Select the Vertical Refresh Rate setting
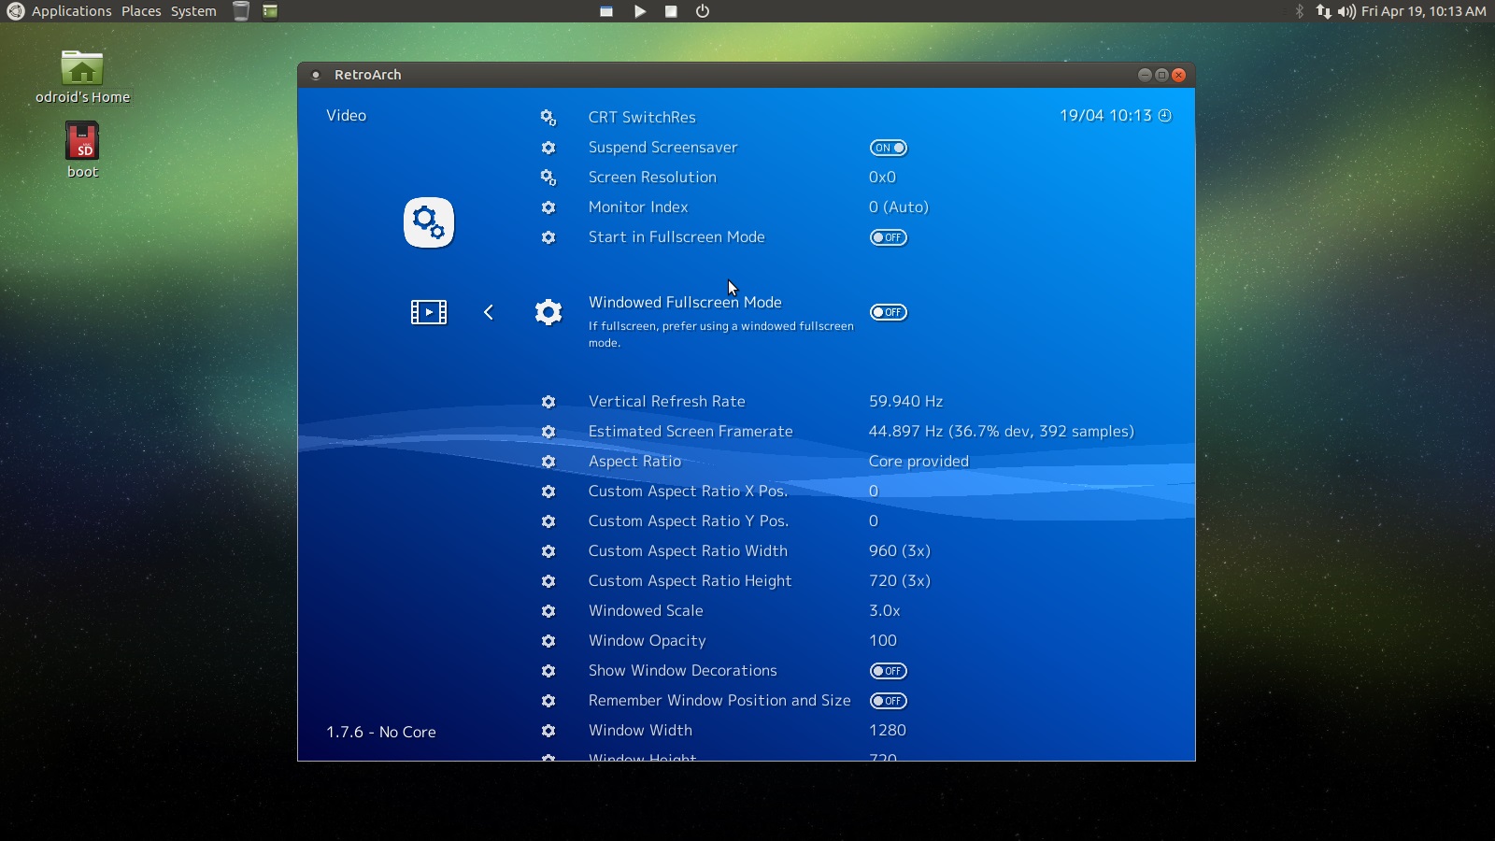 pos(666,401)
